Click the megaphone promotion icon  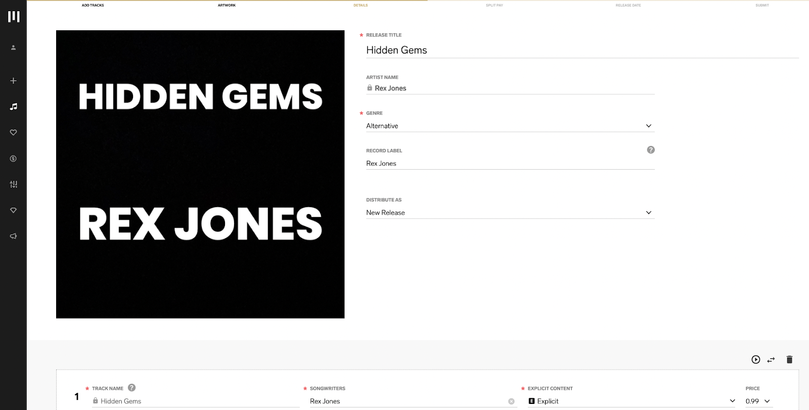click(x=14, y=236)
